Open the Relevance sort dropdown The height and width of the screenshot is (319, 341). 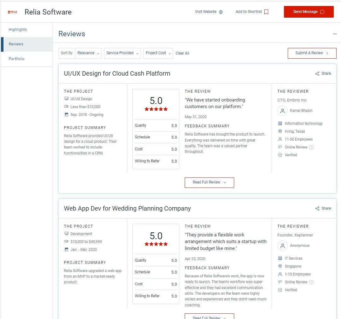[x=88, y=53]
